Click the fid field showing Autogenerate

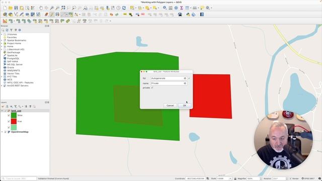tap(169, 78)
